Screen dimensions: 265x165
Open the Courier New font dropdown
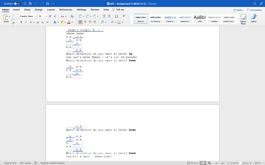28,16
